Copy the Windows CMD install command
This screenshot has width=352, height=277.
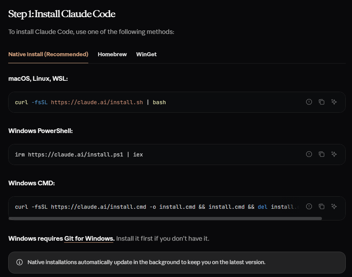tap(322, 206)
